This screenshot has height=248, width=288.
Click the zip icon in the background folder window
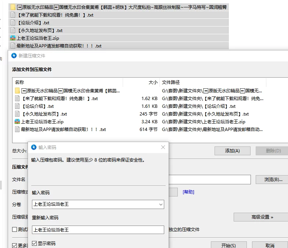[x=13, y=38]
